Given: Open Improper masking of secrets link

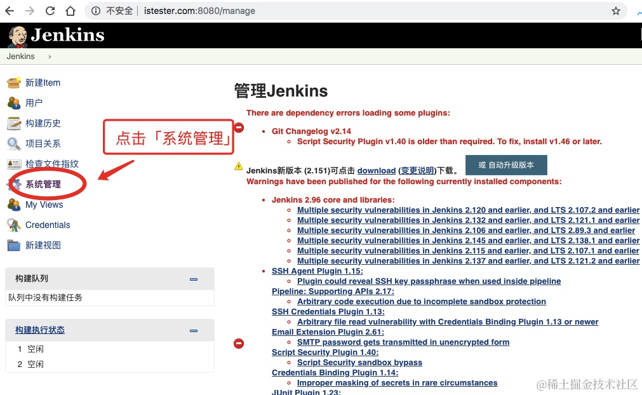Looking at the screenshot, I should pyautogui.click(x=397, y=383).
